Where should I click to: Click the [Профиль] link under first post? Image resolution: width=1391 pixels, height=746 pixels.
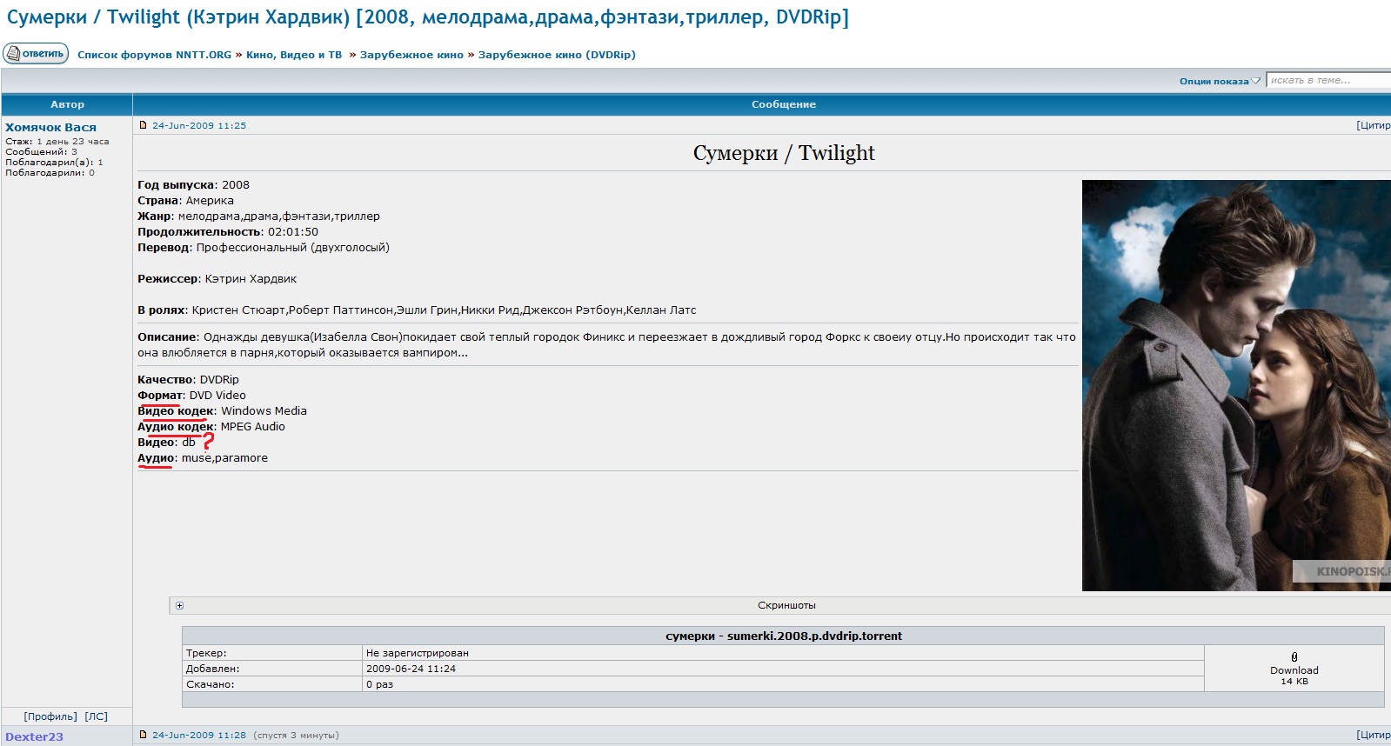click(x=50, y=716)
